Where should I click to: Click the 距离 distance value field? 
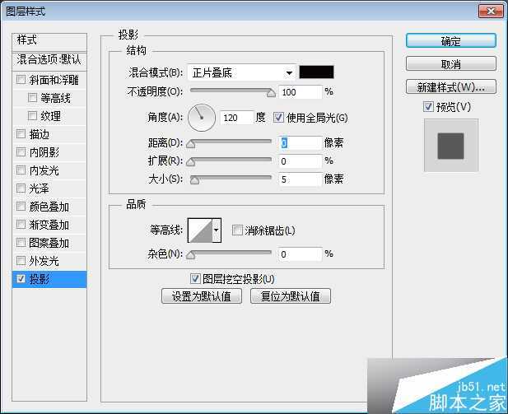[301, 143]
